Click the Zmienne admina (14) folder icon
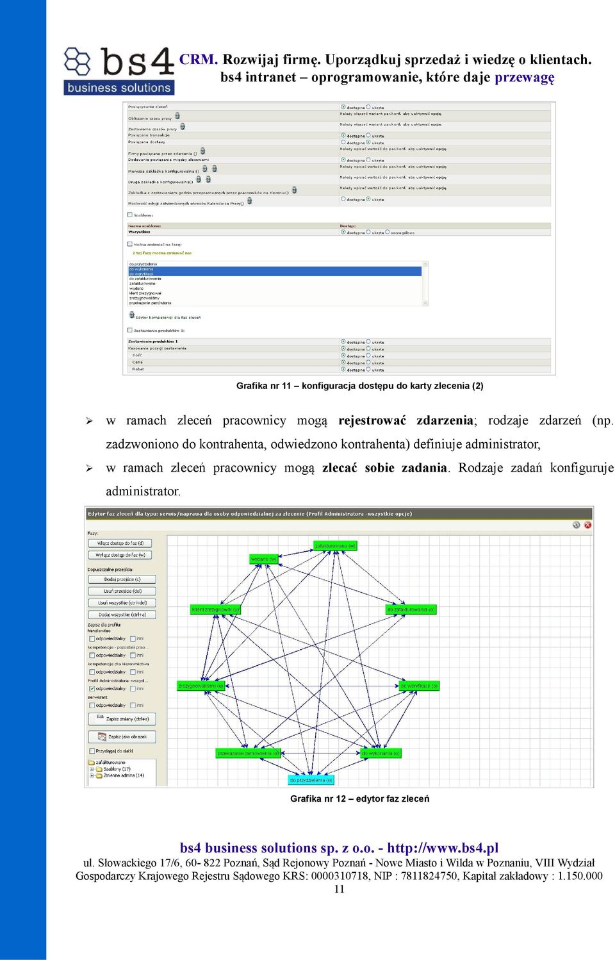Image resolution: width=615 pixels, height=960 pixels. tap(99, 775)
